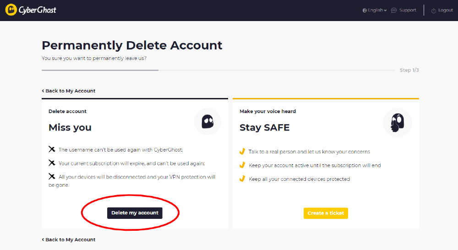Click the Logout power icon
The height and width of the screenshot is (250, 458).
point(433,11)
